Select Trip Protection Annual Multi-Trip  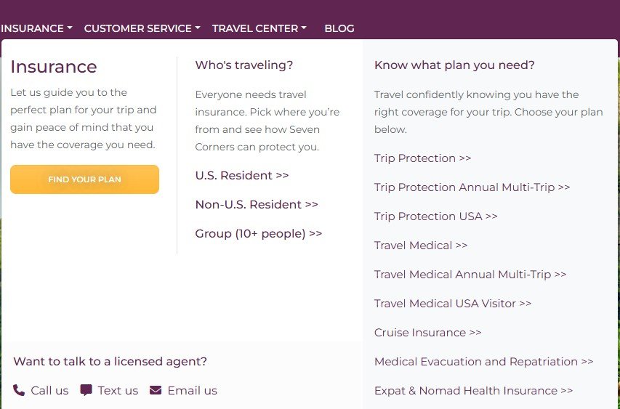pyautogui.click(x=472, y=187)
